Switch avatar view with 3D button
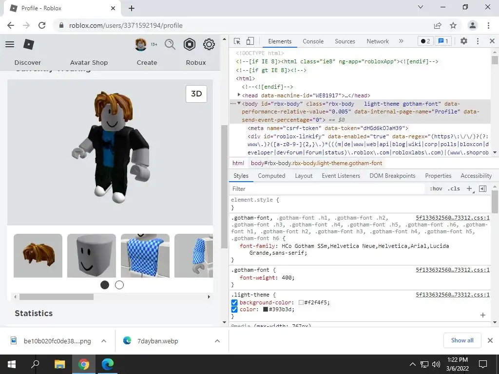 tap(196, 94)
